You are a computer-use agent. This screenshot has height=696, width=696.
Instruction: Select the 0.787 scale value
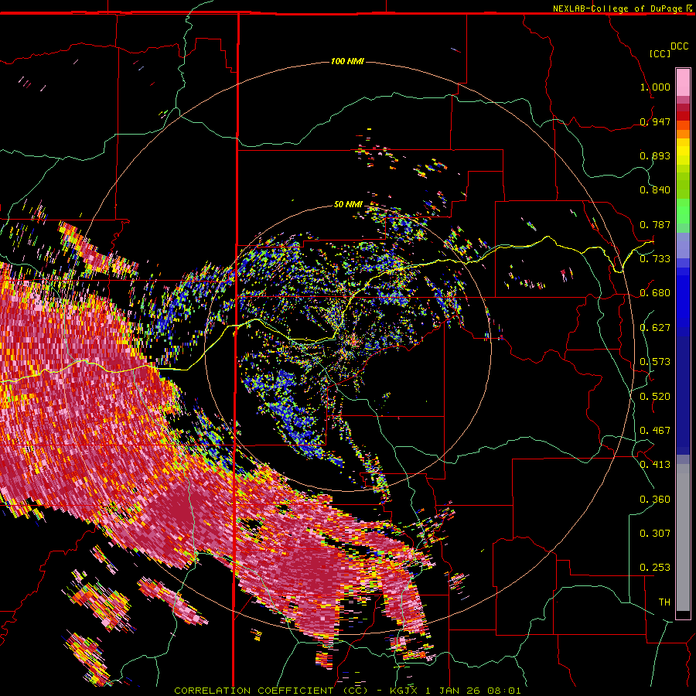[655, 224]
